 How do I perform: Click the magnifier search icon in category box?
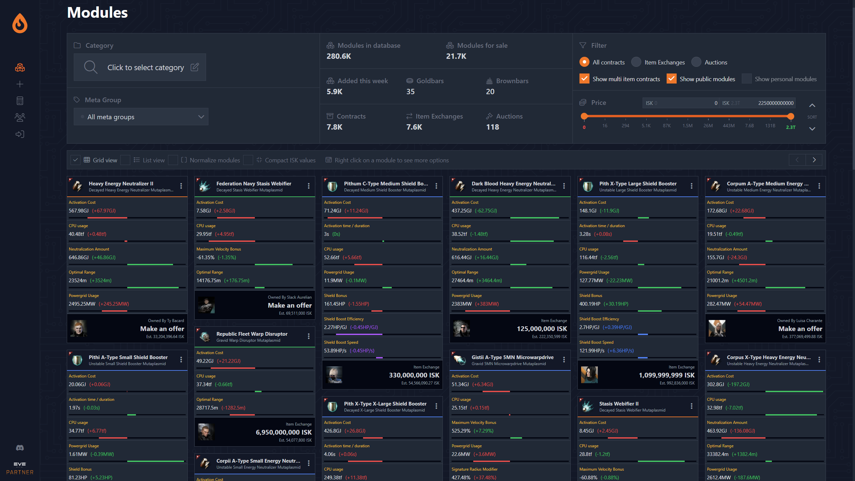(x=91, y=67)
